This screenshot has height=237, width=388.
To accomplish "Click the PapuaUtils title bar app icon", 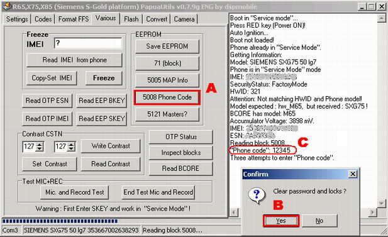I will coord(7,6).
